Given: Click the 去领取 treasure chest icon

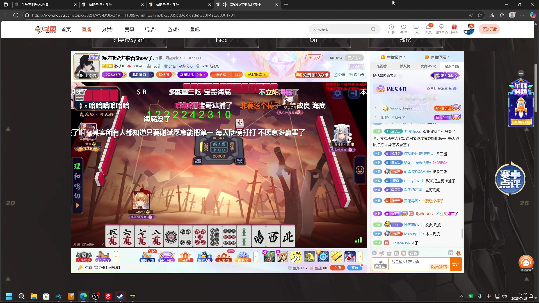Looking at the screenshot, I should tap(243, 256).
